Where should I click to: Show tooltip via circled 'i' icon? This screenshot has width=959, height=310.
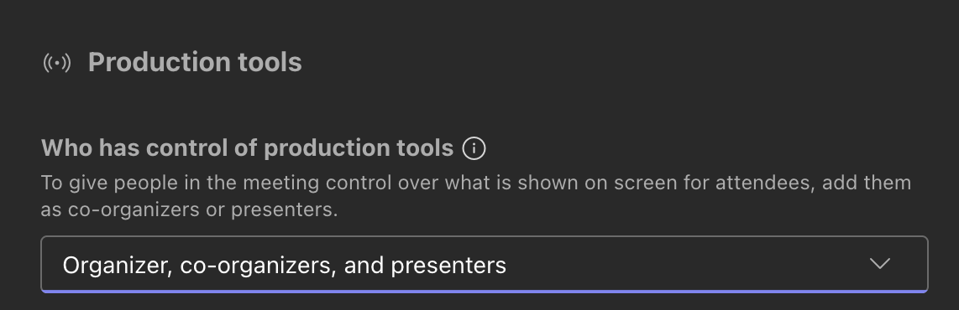tap(474, 148)
